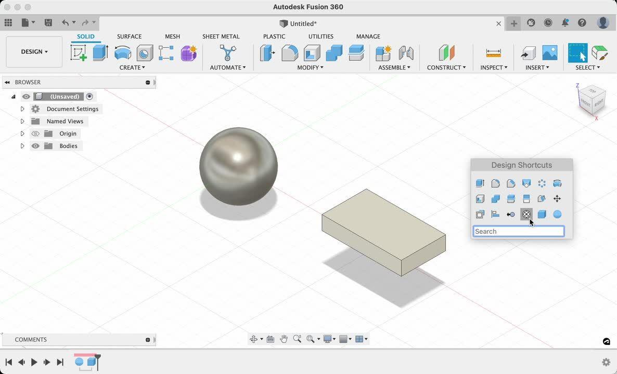The height and width of the screenshot is (374, 617).
Task: Click the Select tool icon
Action: (x=577, y=52)
